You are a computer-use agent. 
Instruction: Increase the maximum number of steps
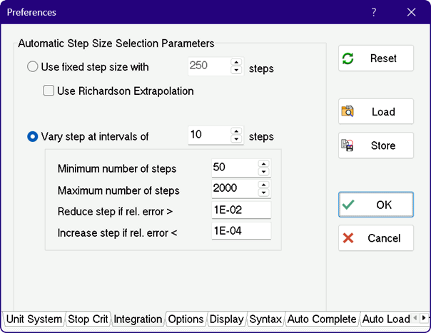click(263, 185)
